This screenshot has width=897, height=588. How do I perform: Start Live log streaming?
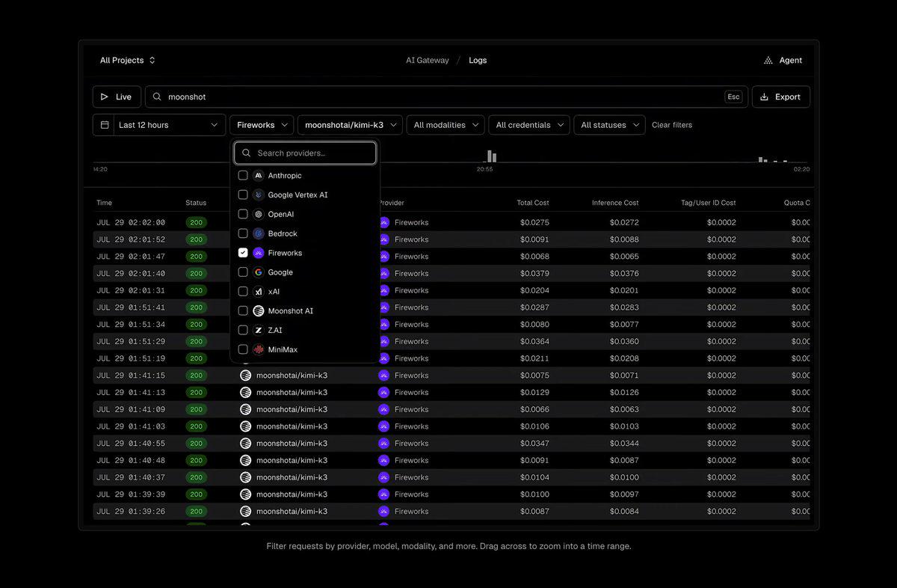(116, 97)
